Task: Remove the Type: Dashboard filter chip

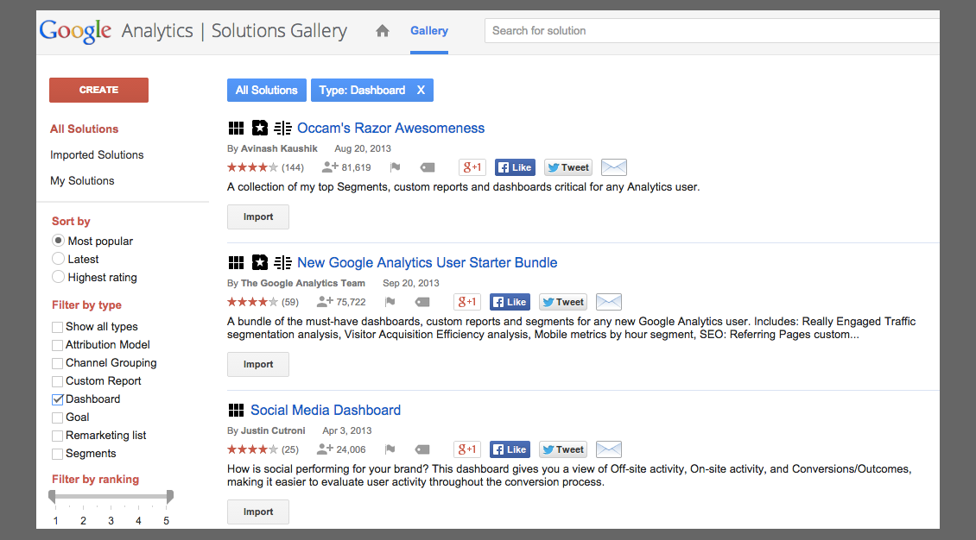Action: [421, 90]
